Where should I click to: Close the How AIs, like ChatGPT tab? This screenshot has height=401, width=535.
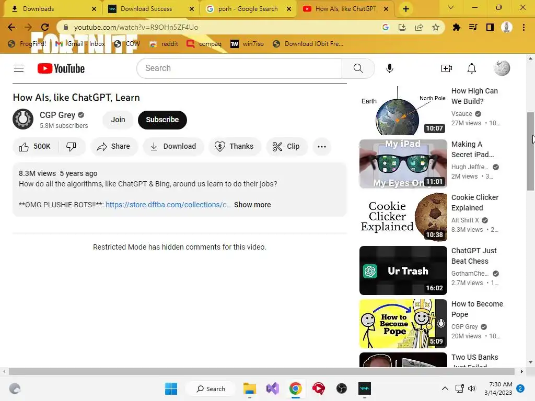click(x=386, y=9)
